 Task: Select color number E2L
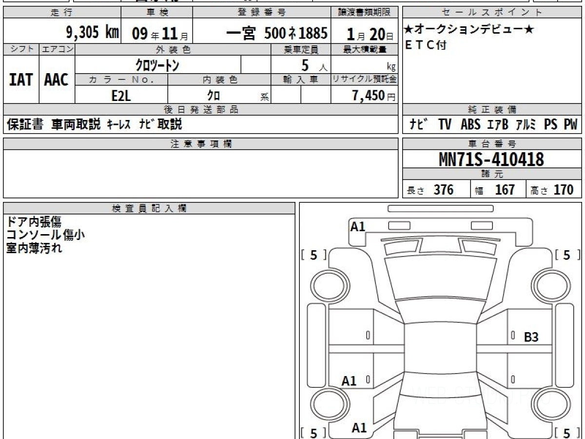pyautogui.click(x=121, y=96)
